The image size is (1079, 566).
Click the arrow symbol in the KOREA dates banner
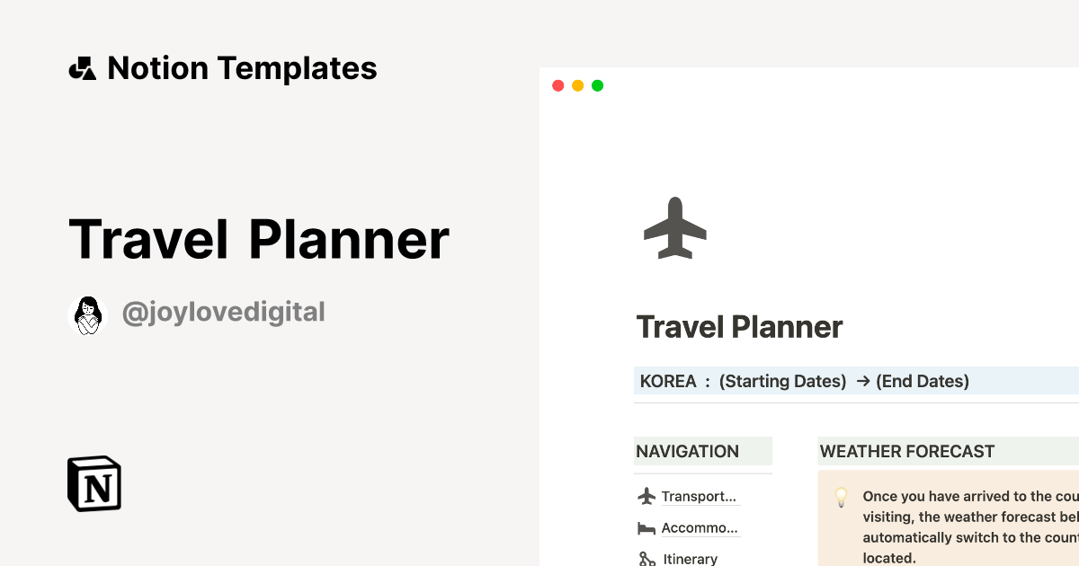864,381
